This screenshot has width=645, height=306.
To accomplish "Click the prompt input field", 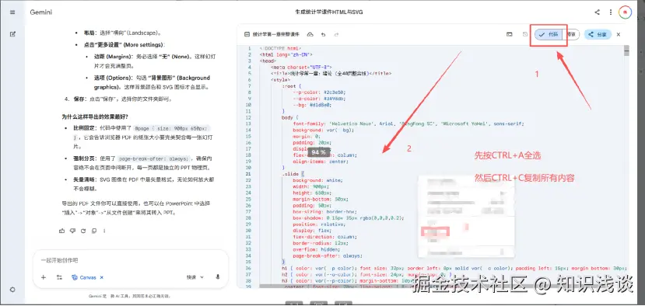I will coord(130,260).
